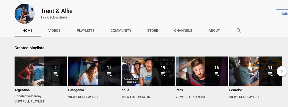Open the Patagonia playlist thumbnail
Image resolution: width=288 pixels, height=107 pixels.
[x=94, y=71]
